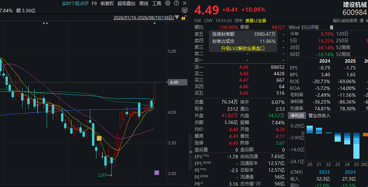The height and width of the screenshot is (187, 368).
Task: Click the 跌停 price 3.67
Action: point(280,143)
